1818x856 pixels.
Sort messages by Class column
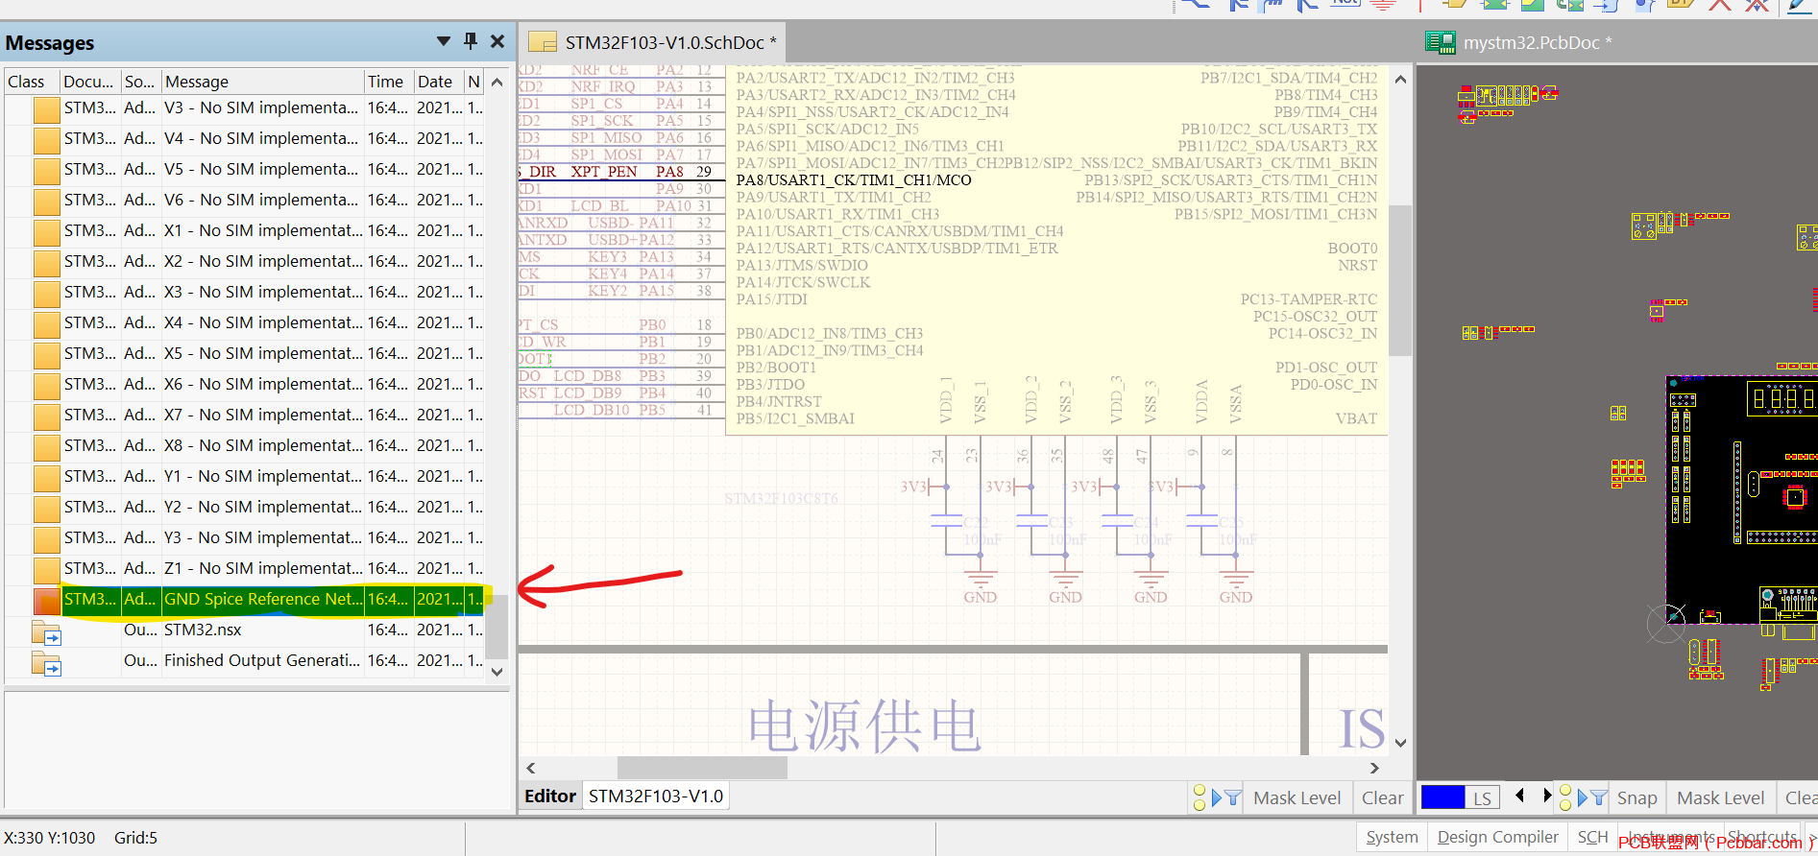coord(32,82)
